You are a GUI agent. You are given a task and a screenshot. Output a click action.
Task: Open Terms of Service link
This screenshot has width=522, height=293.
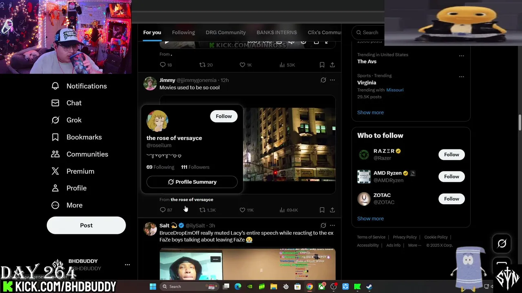coord(371,237)
